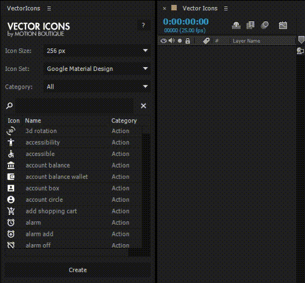Toggle the motion blur switch icon
The height and width of the screenshot is (283, 305).
pos(265,25)
